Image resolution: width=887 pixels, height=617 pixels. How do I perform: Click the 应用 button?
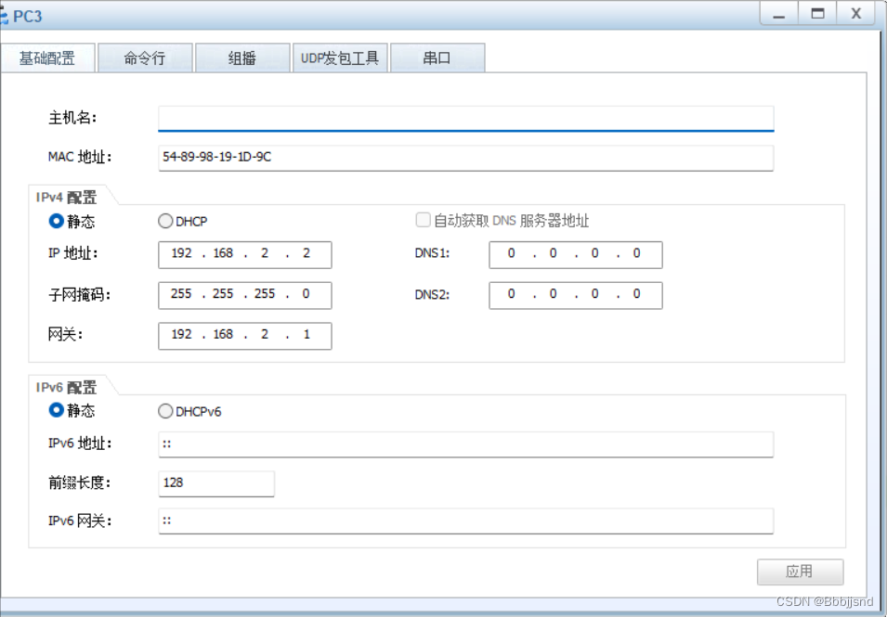click(x=800, y=572)
